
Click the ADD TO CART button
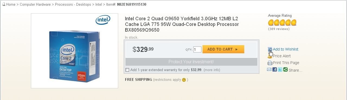(223, 49)
